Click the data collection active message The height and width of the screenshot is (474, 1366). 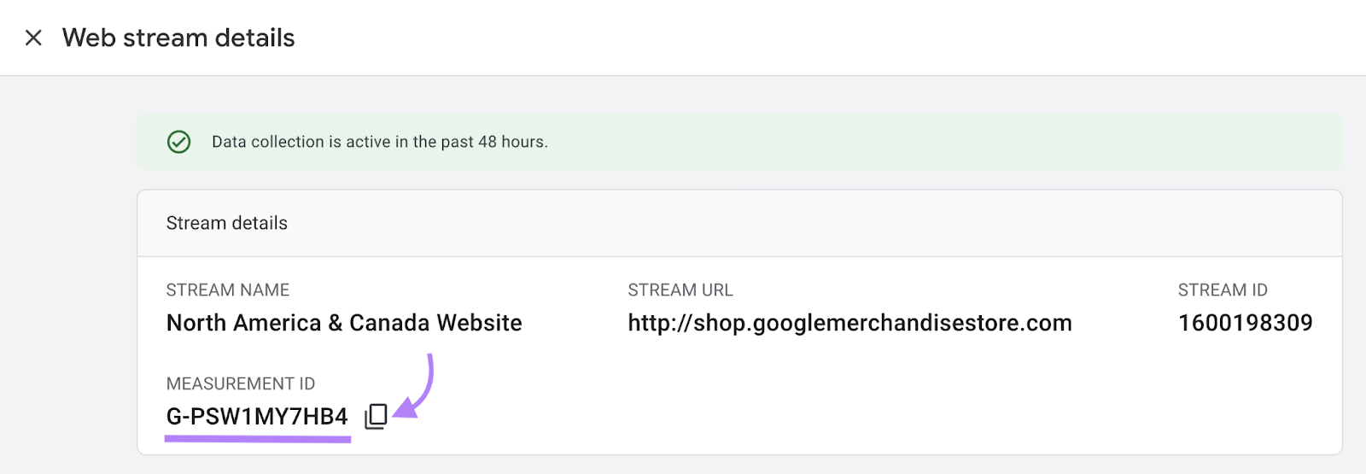point(379,142)
